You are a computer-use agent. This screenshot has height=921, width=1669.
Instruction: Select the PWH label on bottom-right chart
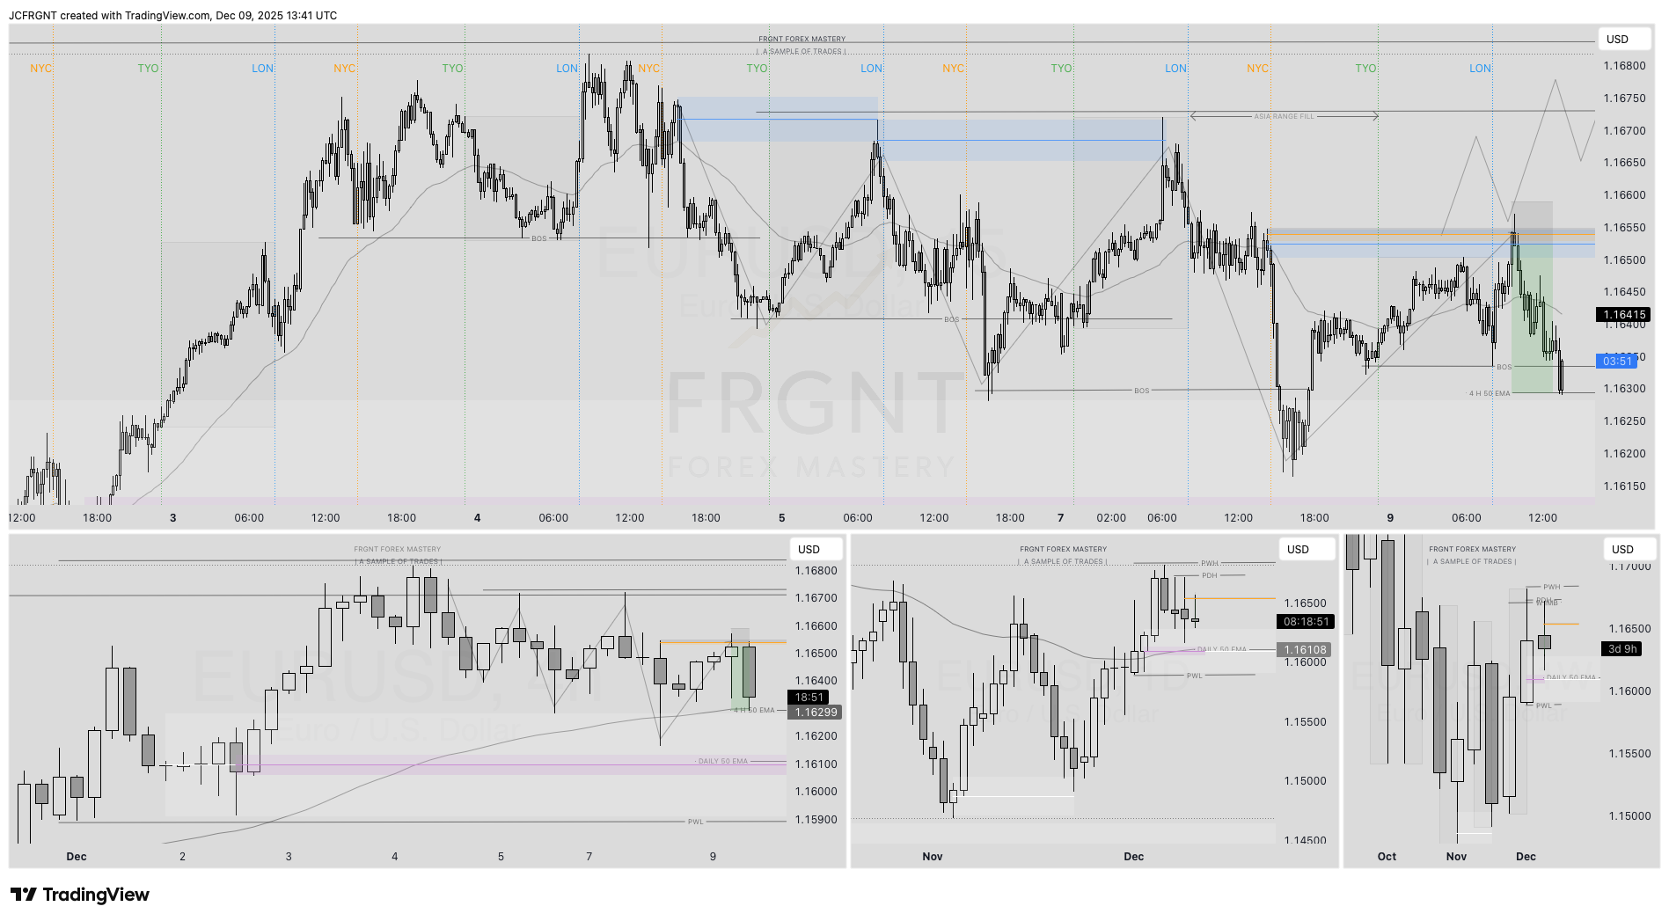[1551, 587]
